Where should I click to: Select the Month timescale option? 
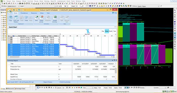111,31
